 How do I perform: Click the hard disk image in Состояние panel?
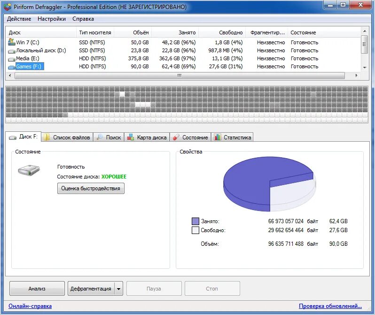29,170
